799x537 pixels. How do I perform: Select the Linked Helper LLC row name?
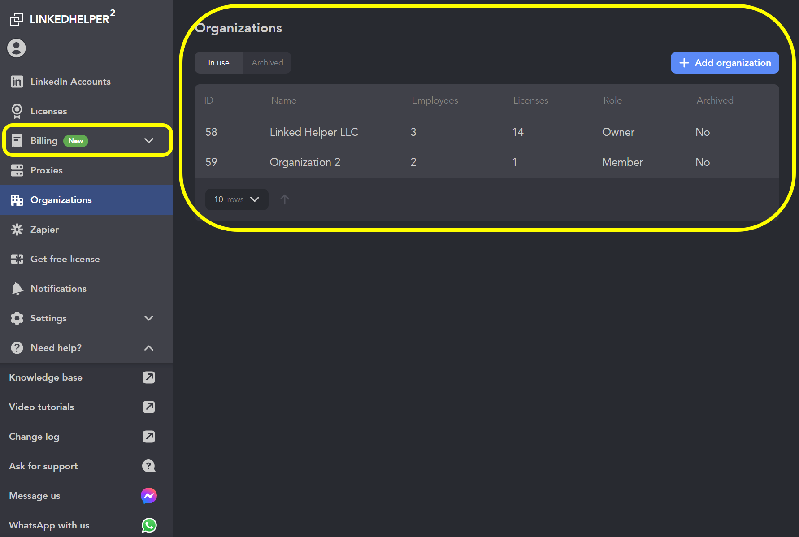[x=314, y=132]
